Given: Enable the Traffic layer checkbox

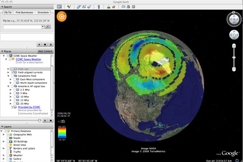Looking at the screenshot, I should pos(8,152).
